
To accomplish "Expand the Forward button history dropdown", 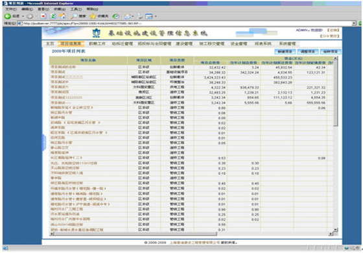I will pyautogui.click(x=36, y=16).
